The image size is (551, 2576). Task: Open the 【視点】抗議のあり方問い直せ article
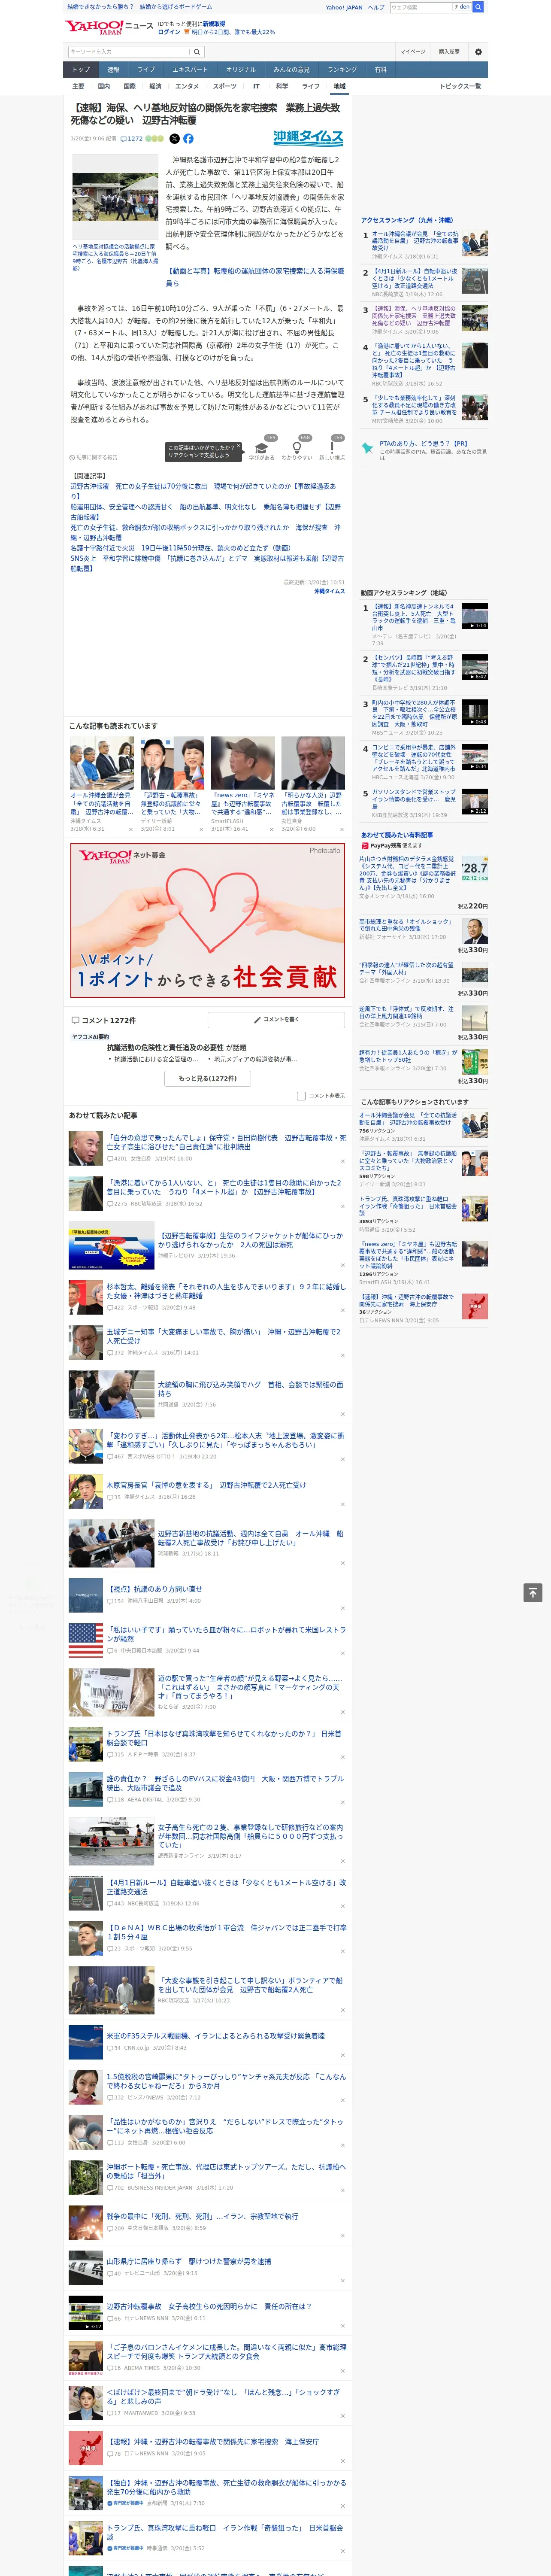pos(154,1588)
